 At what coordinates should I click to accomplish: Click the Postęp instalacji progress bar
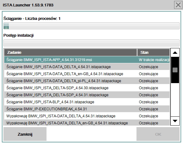point(91,43)
